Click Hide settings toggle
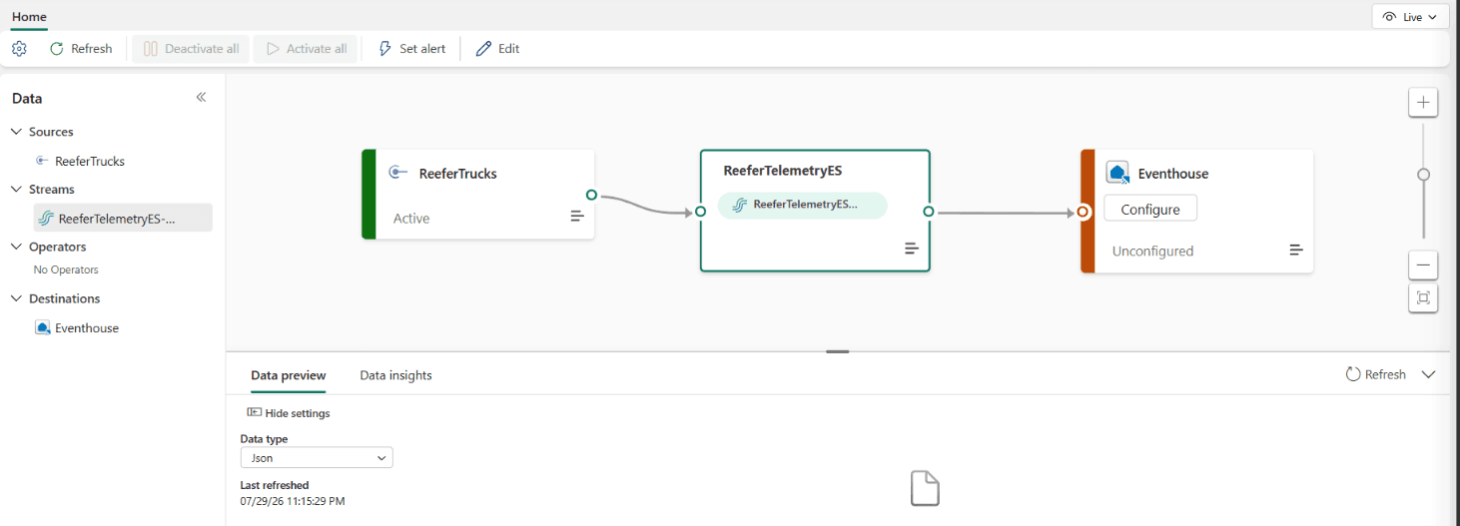This screenshot has width=1460, height=526. pyautogui.click(x=289, y=412)
